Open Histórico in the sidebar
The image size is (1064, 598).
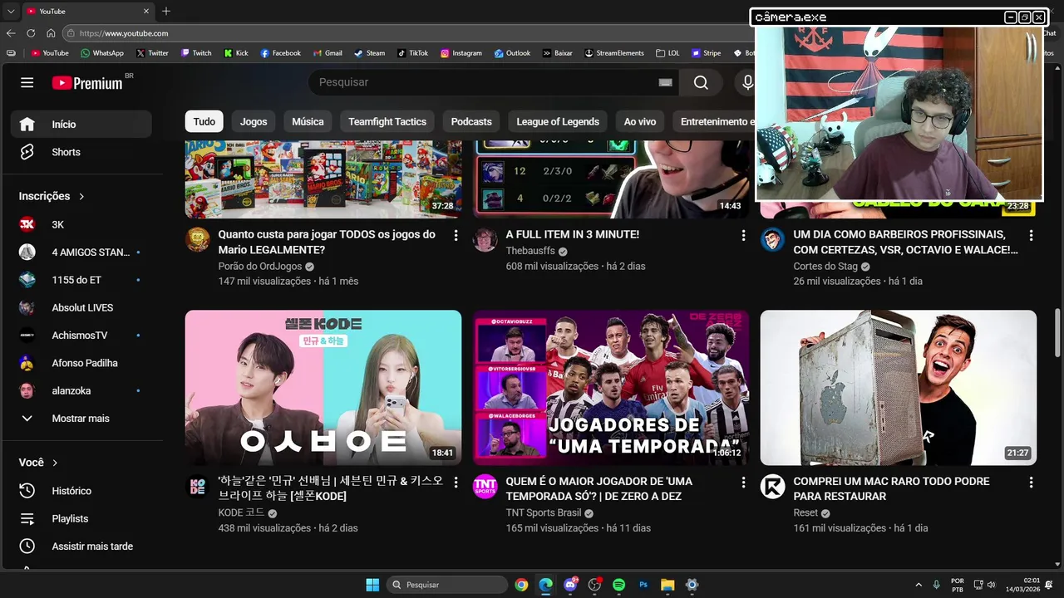point(81,491)
